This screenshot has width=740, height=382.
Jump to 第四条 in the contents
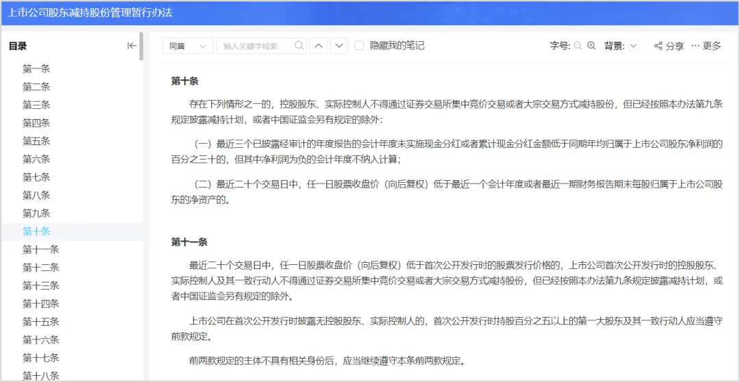tap(36, 123)
